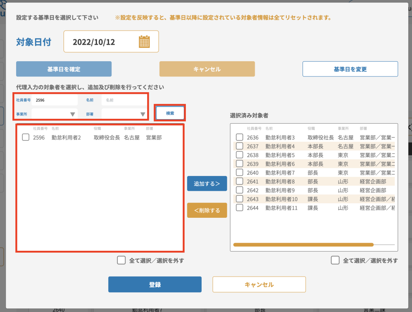Select checkbox for 勤怠利用者6 row
412x312 pixels.
(x=239, y=163)
